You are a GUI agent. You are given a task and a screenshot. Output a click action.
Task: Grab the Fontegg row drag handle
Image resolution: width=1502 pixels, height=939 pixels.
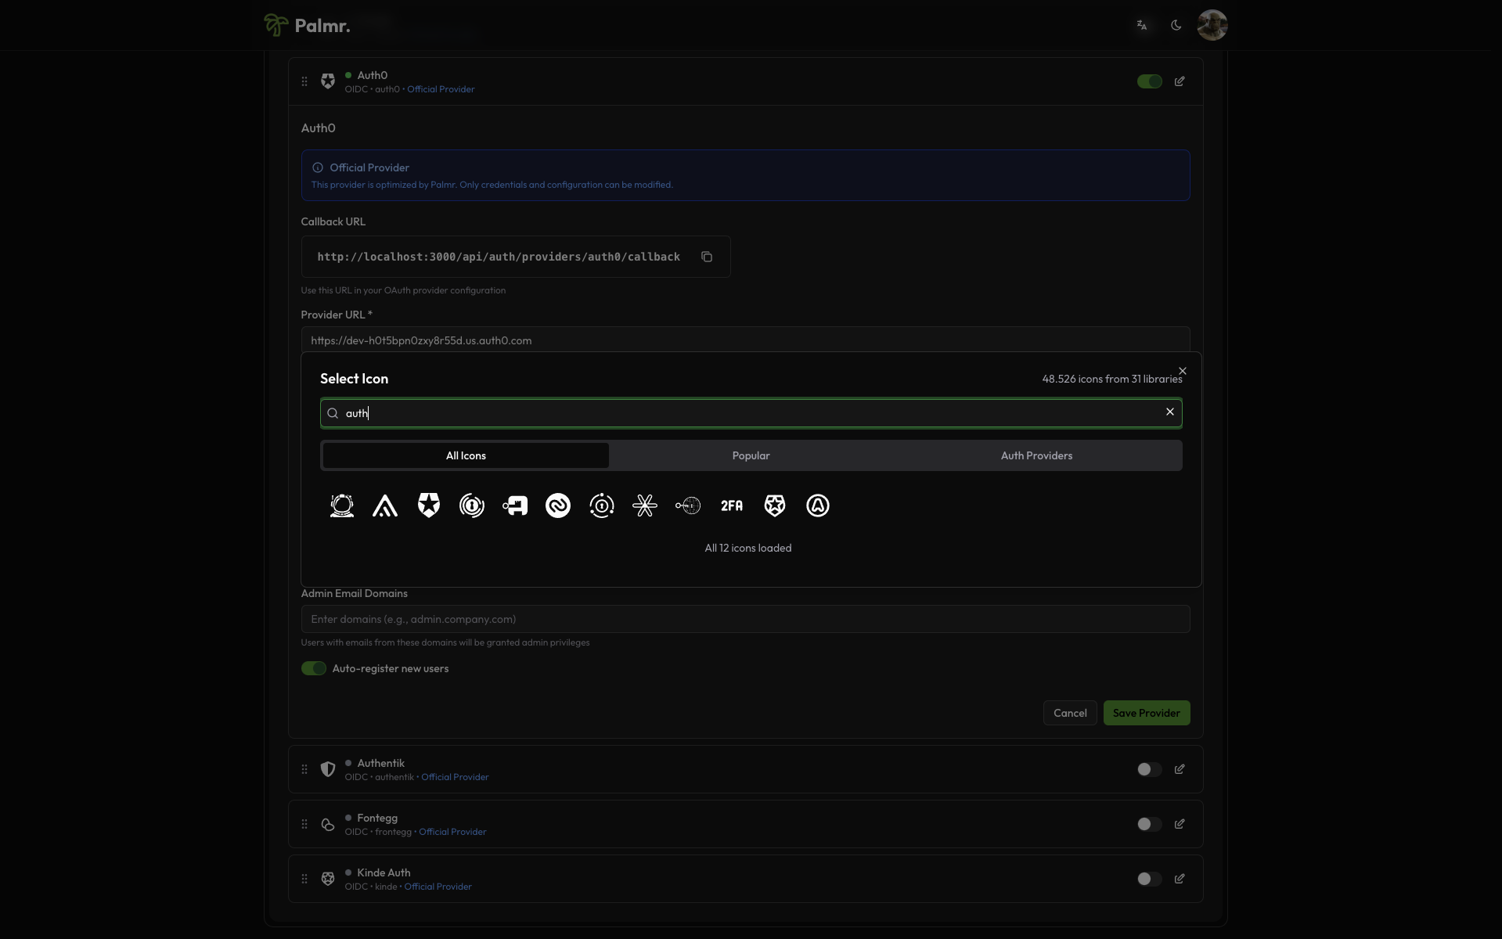(304, 824)
